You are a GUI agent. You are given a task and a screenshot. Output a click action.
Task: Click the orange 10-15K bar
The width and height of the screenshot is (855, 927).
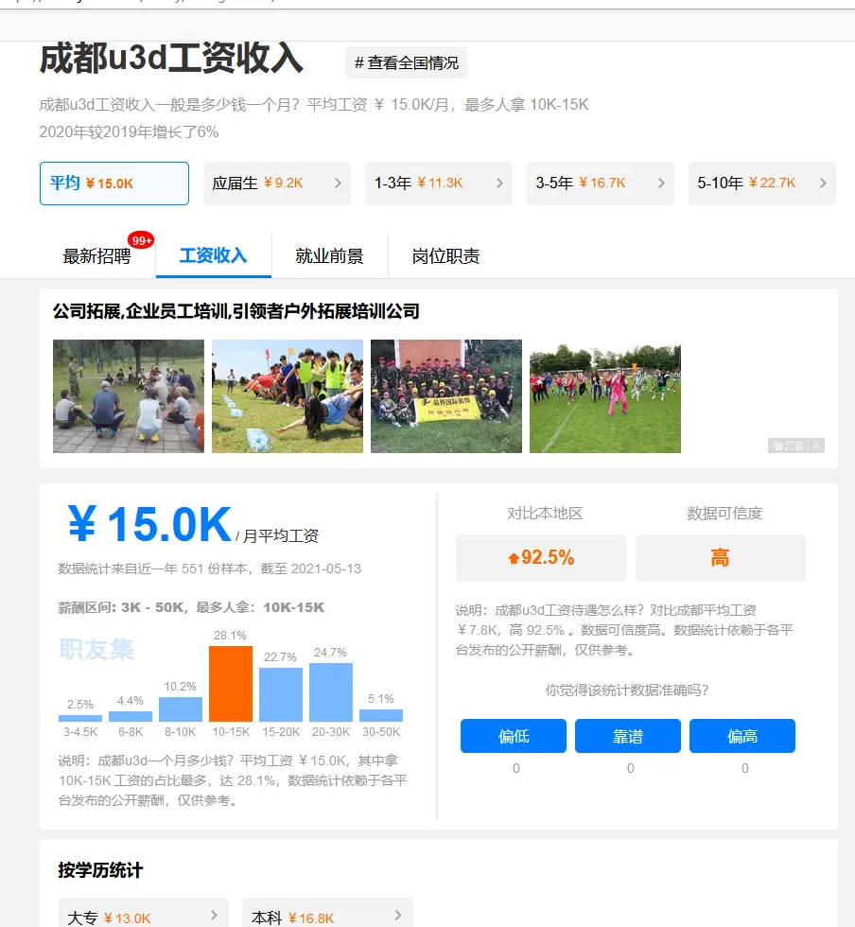coord(231,684)
